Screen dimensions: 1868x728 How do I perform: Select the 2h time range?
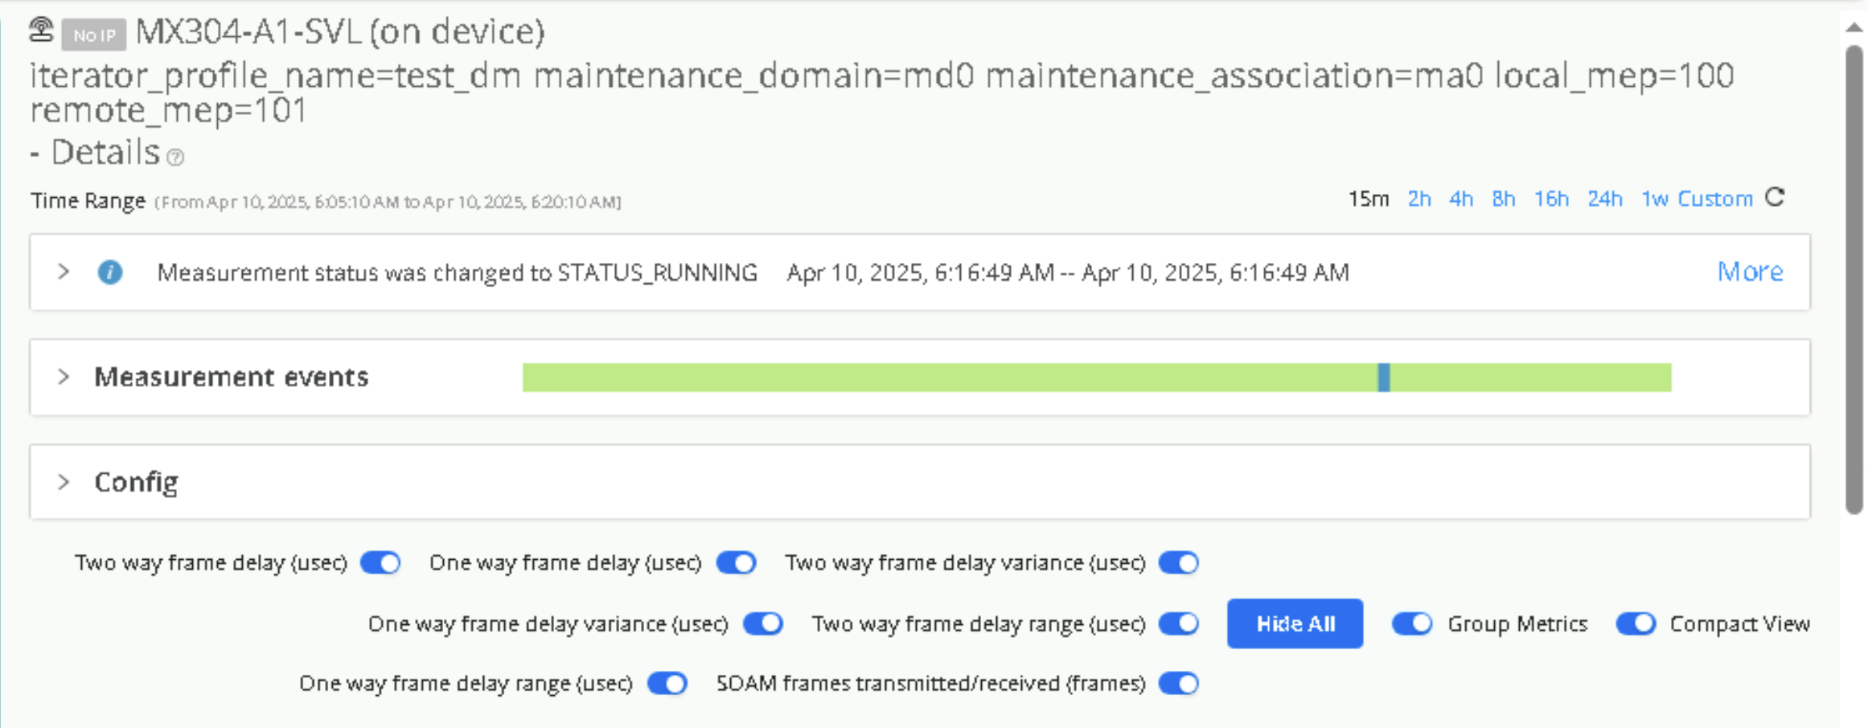pyautogui.click(x=1418, y=199)
